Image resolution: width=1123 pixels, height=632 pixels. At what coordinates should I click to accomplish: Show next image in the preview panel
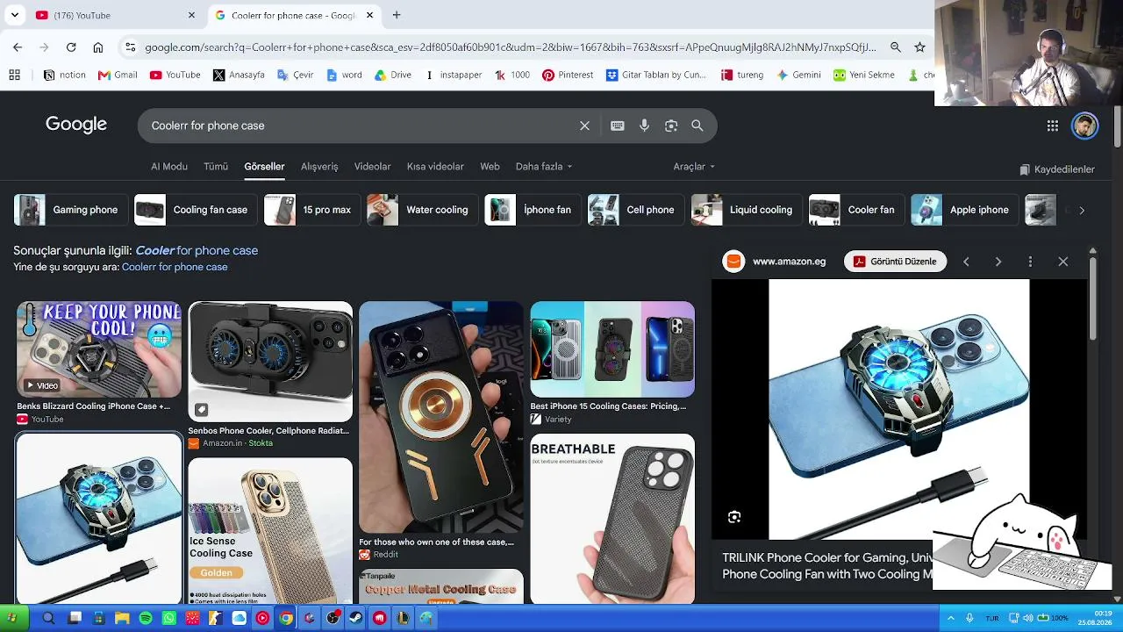point(998,262)
